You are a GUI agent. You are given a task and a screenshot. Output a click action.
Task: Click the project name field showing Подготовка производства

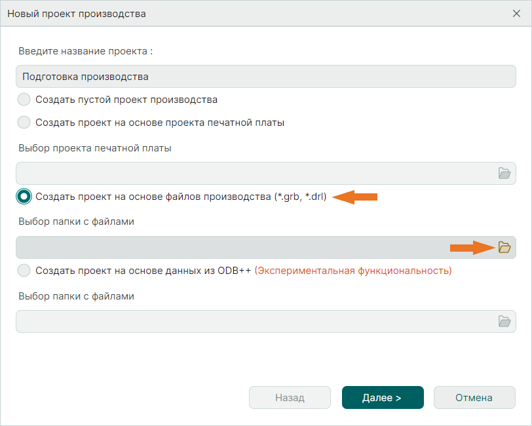[x=262, y=76]
